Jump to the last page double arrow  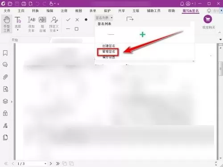tap(58, 163)
